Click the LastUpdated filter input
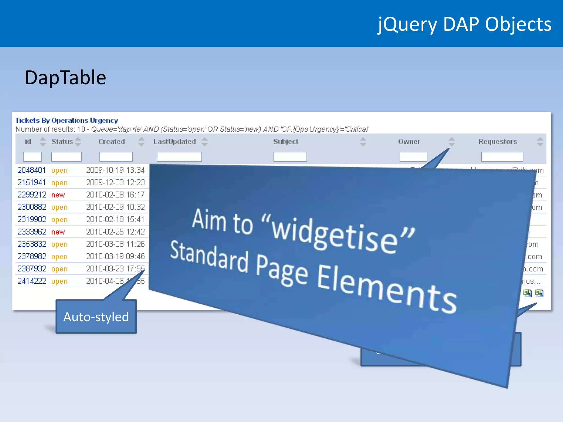 click(179, 157)
